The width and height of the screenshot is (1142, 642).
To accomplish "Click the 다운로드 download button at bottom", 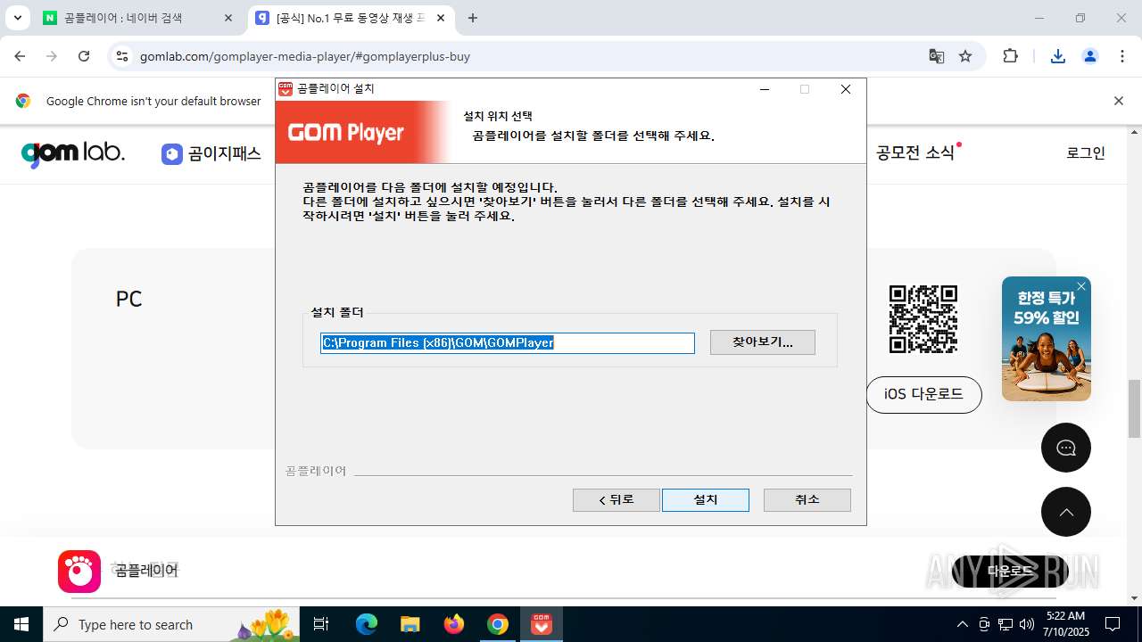I will point(1010,572).
